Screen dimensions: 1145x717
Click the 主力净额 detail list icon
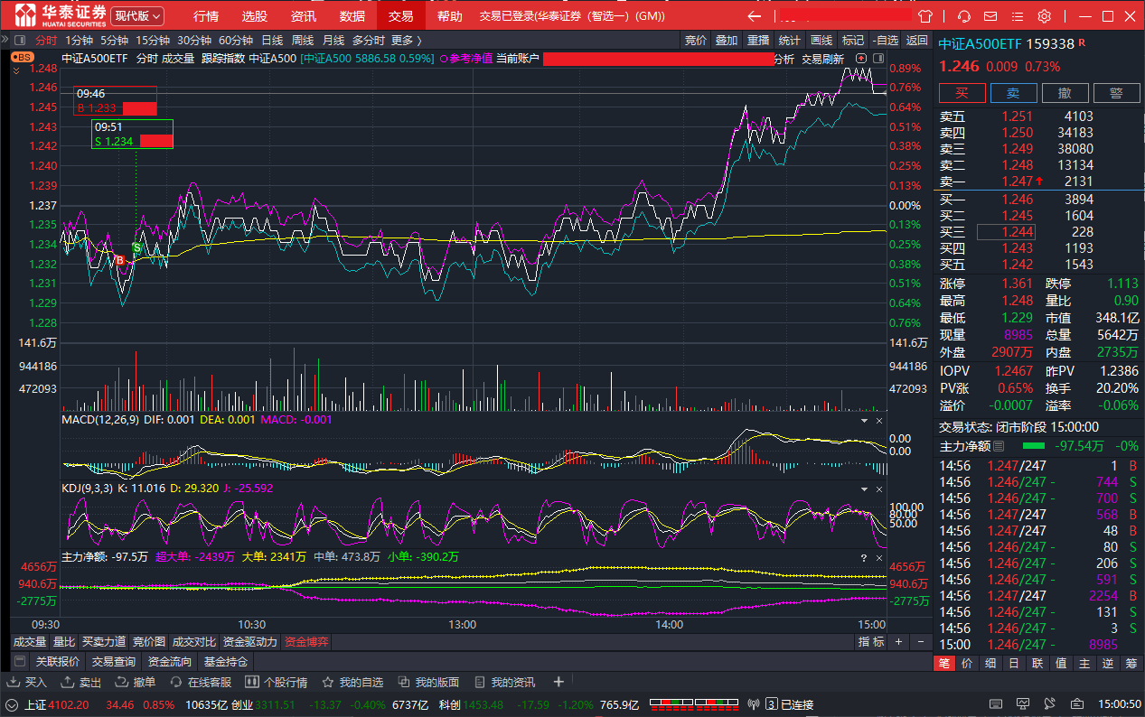[999, 446]
